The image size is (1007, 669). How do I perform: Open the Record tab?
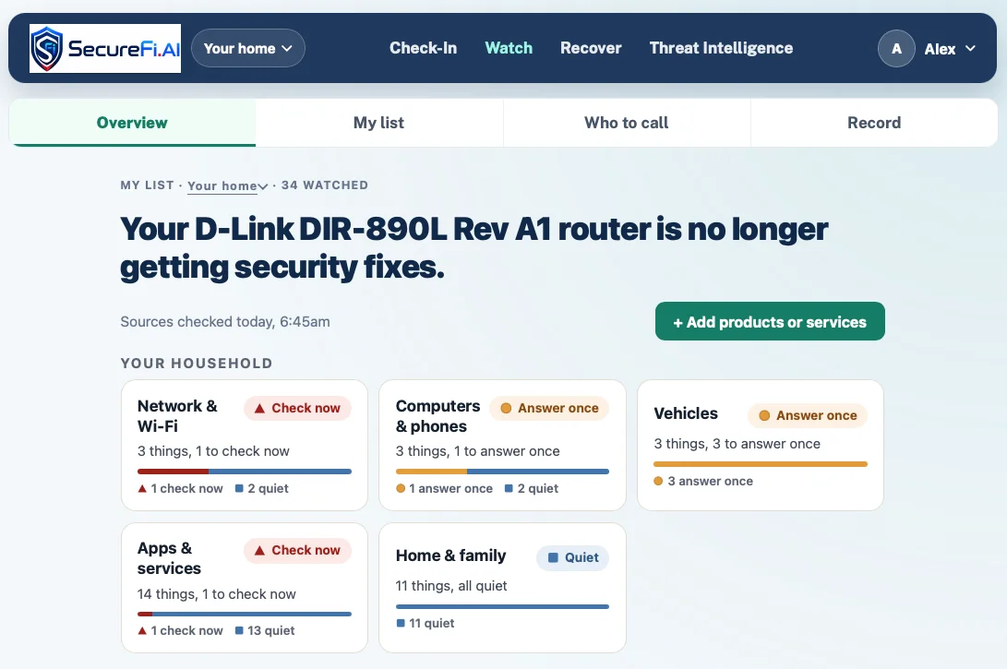pyautogui.click(x=874, y=123)
